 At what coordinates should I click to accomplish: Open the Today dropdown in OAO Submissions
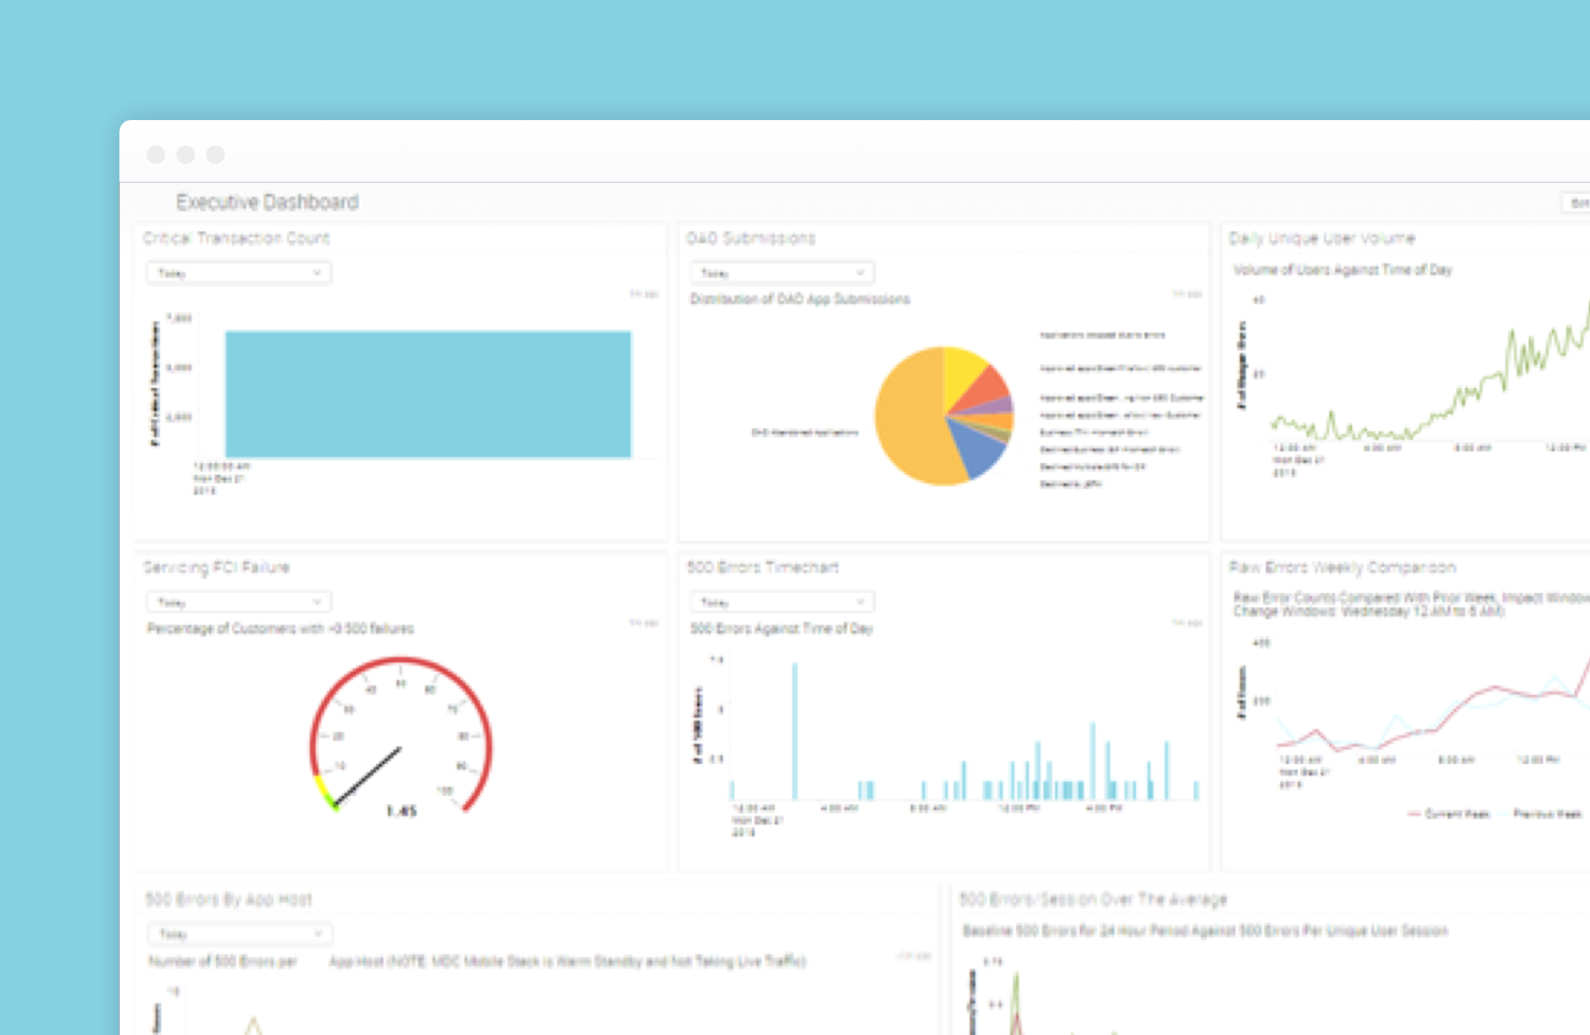(782, 273)
